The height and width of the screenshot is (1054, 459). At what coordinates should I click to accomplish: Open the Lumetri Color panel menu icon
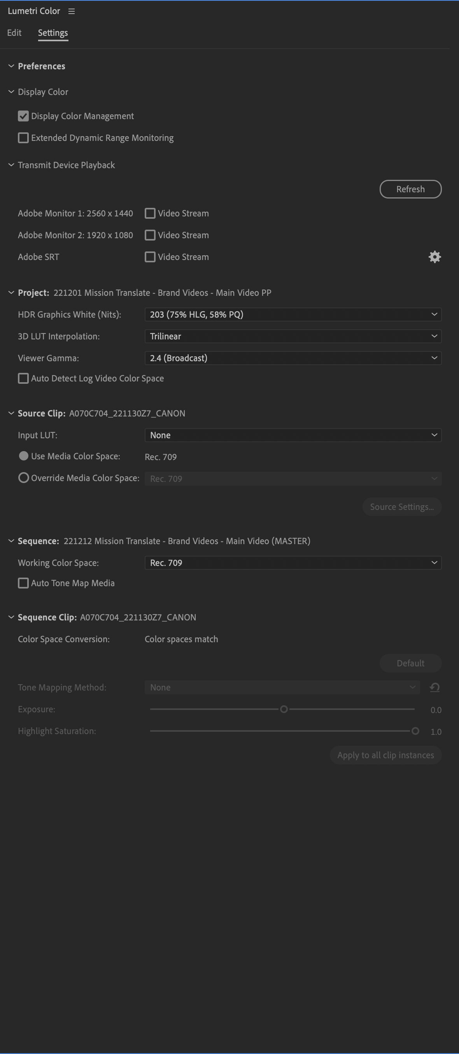[x=72, y=11]
